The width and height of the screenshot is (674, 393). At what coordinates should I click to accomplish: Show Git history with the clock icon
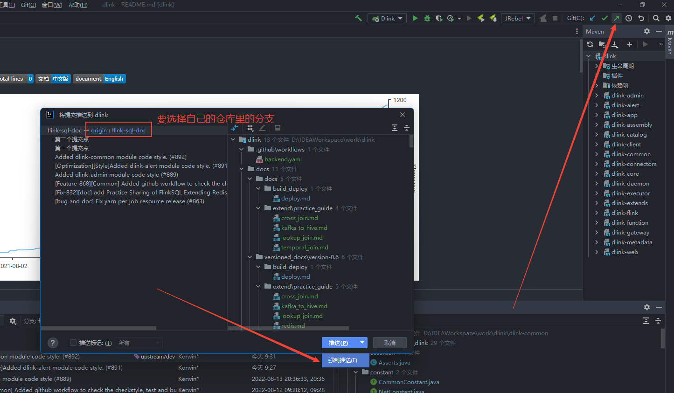pyautogui.click(x=629, y=18)
